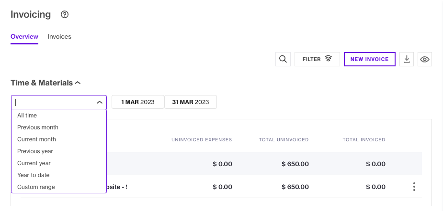Open the Invoicing help question mark icon
Screen dimensions: 443x211
pyautogui.click(x=65, y=14)
